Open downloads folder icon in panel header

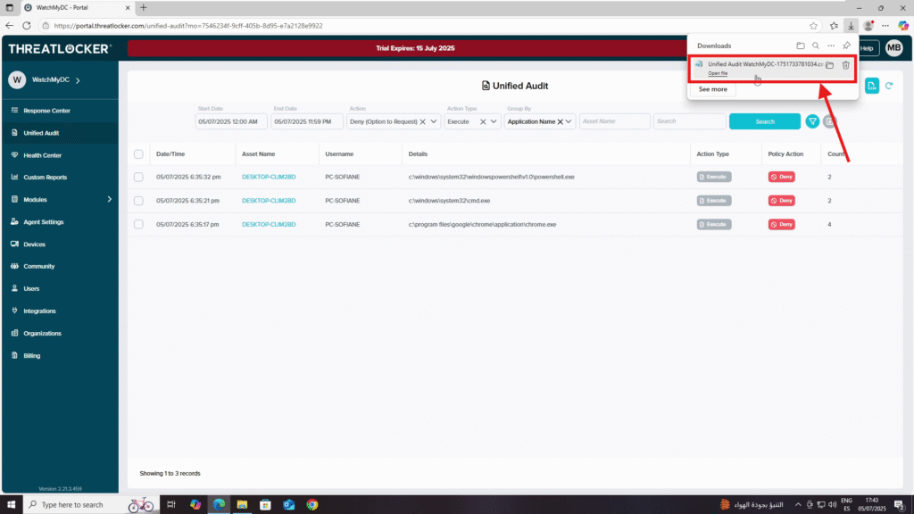click(x=801, y=46)
